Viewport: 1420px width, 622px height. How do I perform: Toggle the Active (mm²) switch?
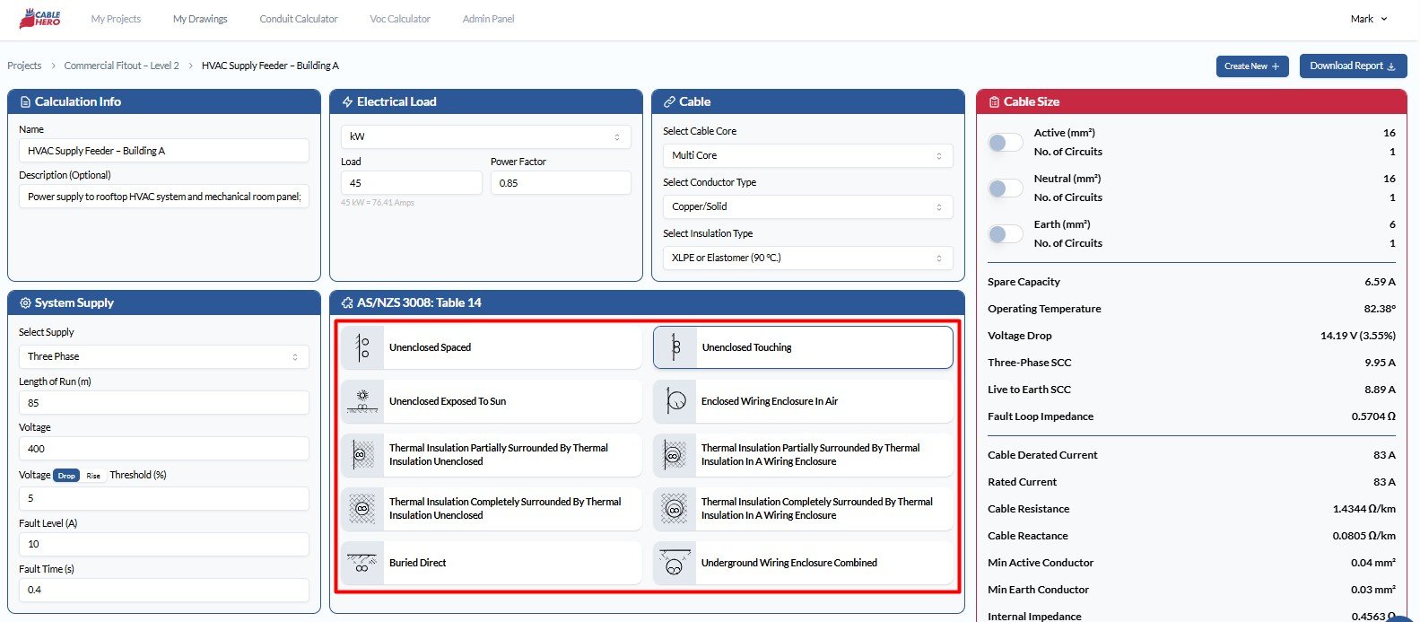pyautogui.click(x=1005, y=143)
